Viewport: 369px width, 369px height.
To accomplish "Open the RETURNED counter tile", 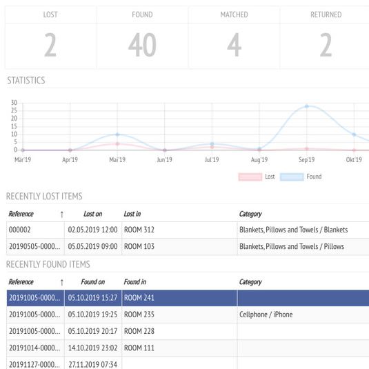I will pyautogui.click(x=326, y=38).
